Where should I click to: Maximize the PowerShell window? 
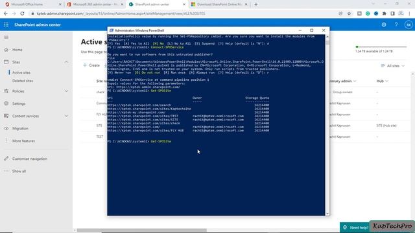tap(311, 30)
